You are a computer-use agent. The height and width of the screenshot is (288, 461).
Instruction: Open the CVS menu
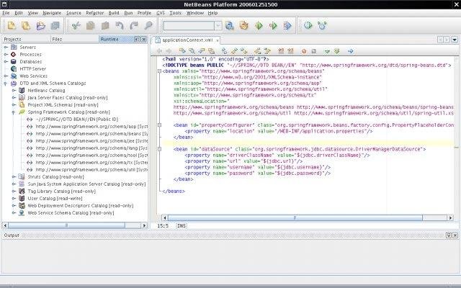coord(161,13)
